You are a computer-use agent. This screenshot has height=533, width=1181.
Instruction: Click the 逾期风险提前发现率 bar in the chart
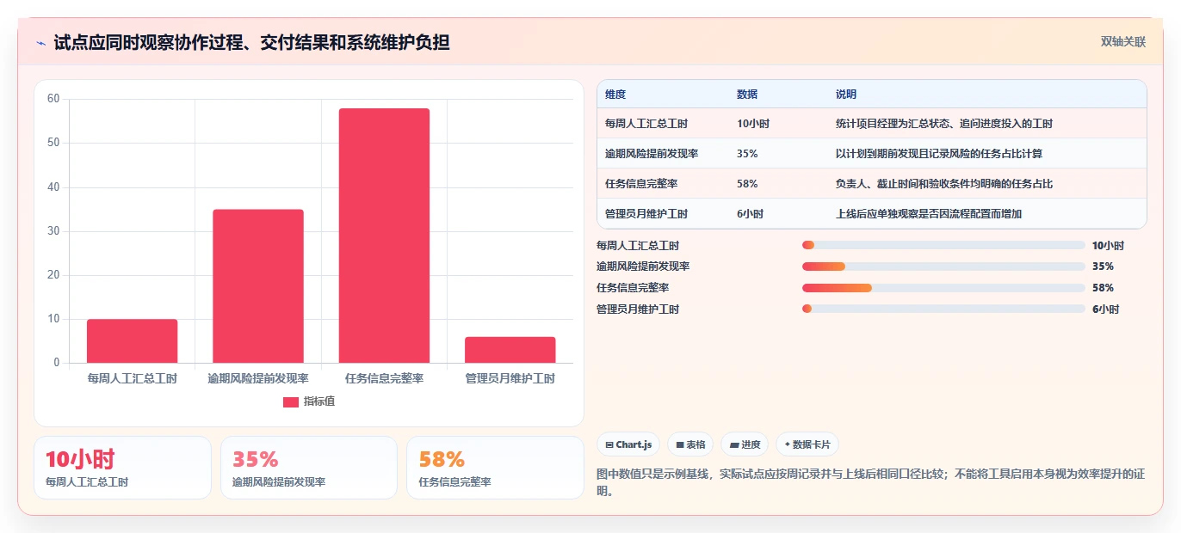258,286
